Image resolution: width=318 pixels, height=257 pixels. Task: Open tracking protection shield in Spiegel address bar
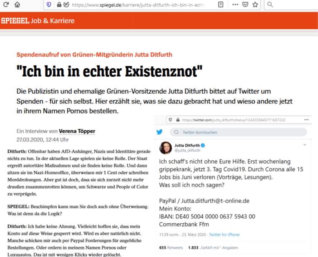49,4
